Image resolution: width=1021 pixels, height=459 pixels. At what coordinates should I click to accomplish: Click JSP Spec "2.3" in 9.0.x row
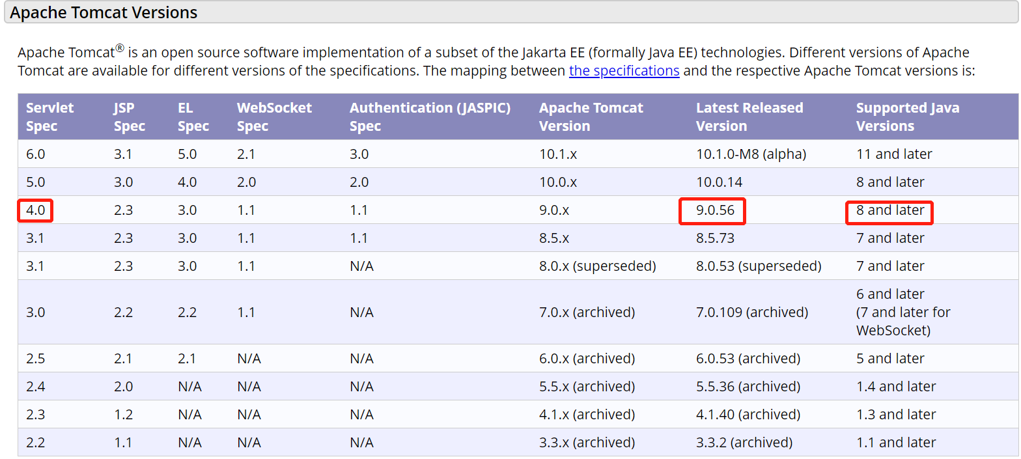point(123,210)
